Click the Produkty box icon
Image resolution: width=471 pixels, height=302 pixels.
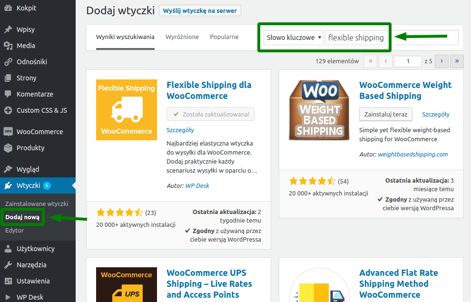pyautogui.click(x=8, y=148)
